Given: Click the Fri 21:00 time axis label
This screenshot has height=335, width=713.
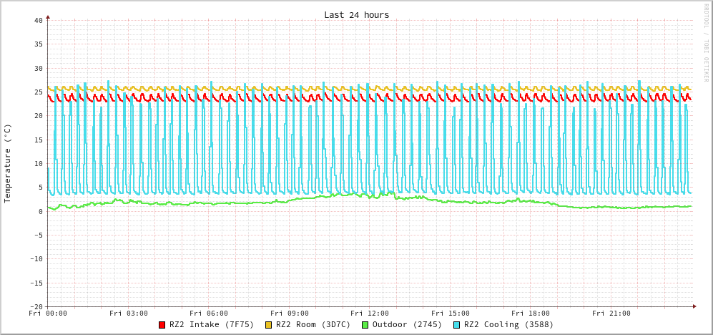Looking at the screenshot, I should click(x=611, y=314).
